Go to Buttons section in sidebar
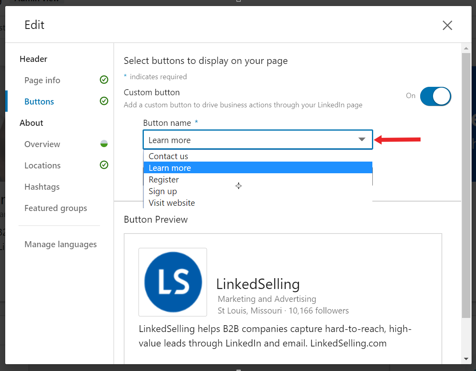Viewport: 476px width, 371px height. [x=39, y=101]
